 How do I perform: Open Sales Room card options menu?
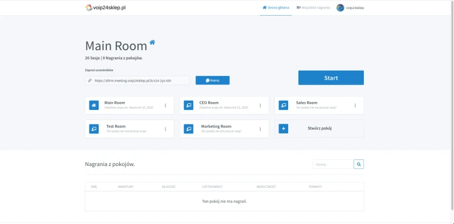pos(355,106)
